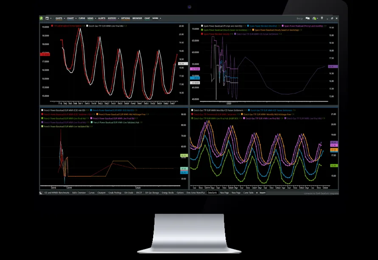Screen dimensions: 378x260
Task: Click white swatch of Spain Power Baseload Prompt
Action: click(x=202, y=26)
